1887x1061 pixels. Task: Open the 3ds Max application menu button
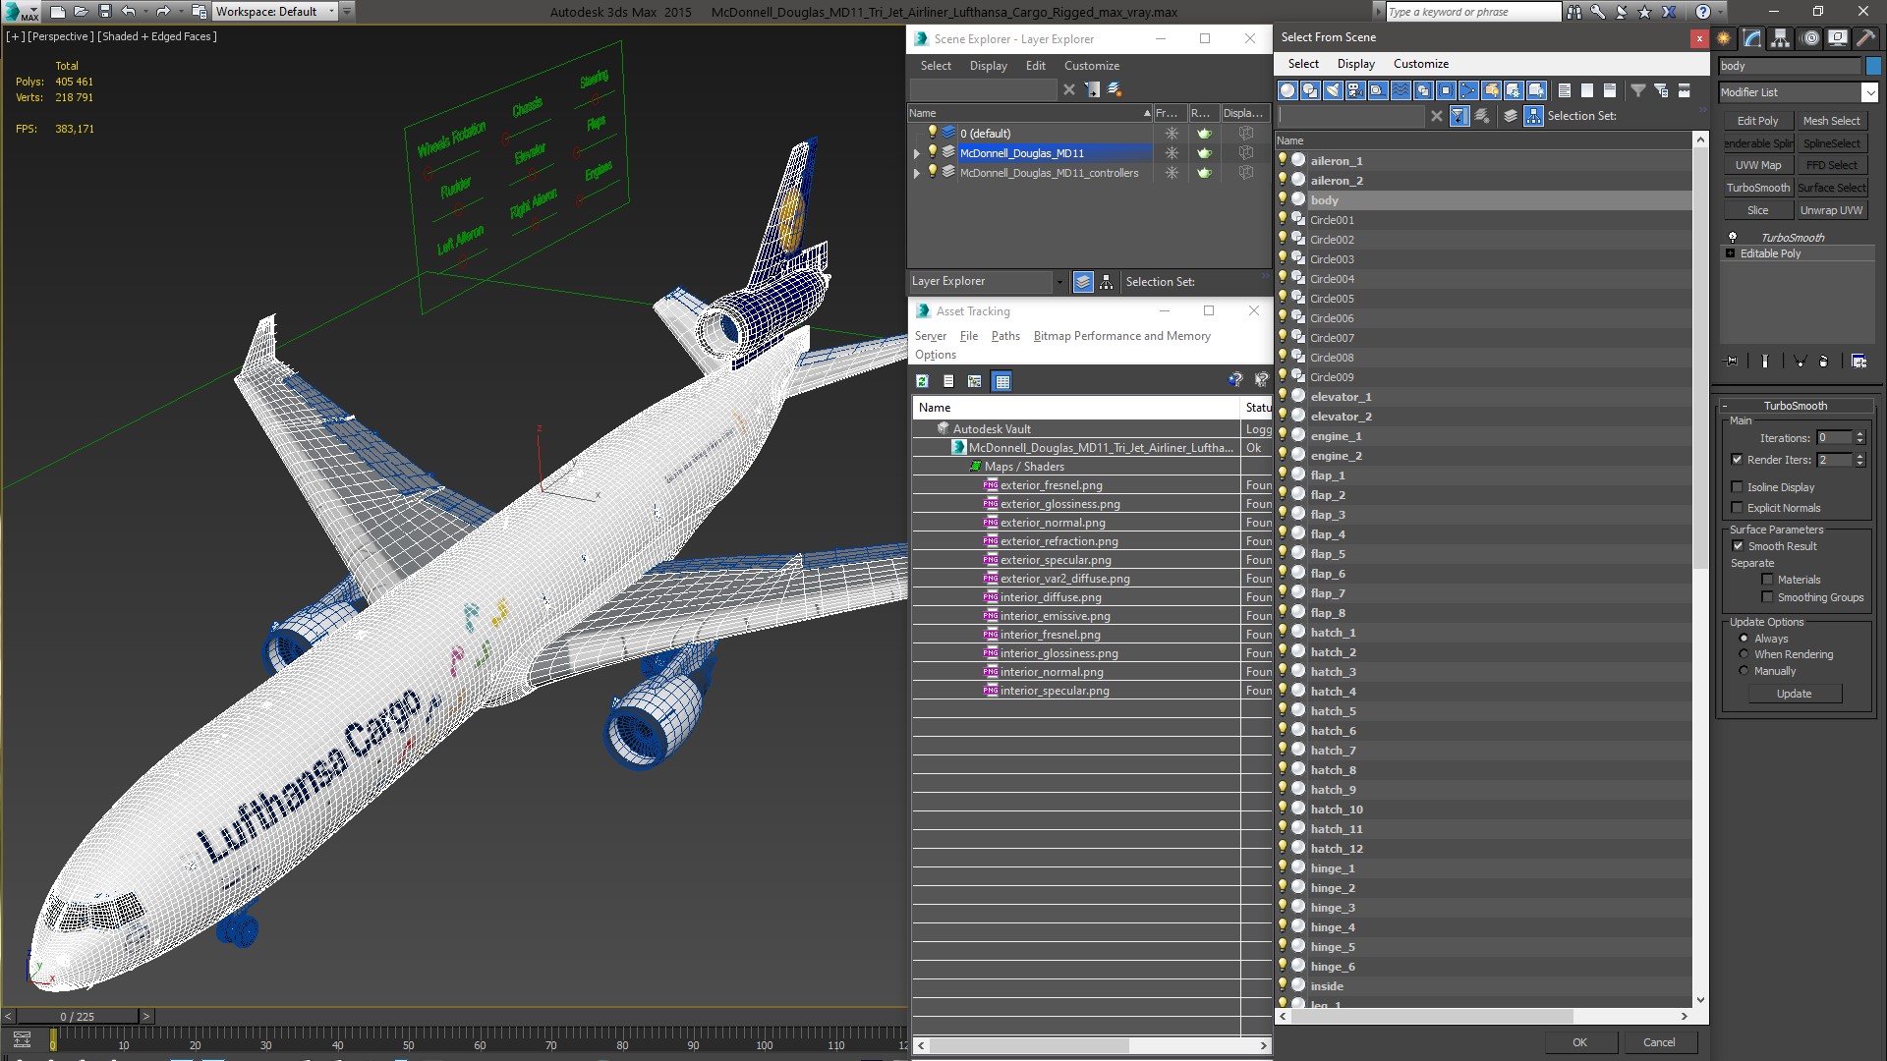point(22,12)
